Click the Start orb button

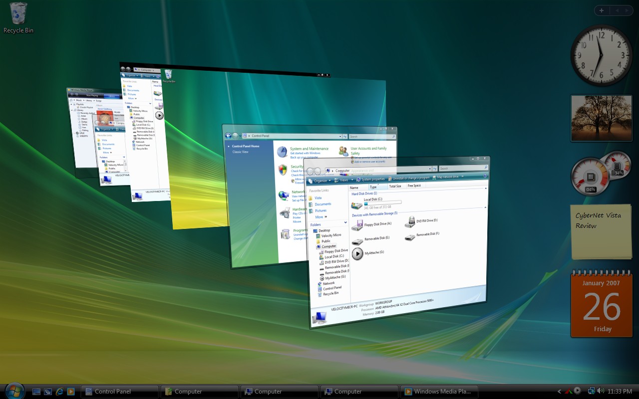click(x=14, y=391)
